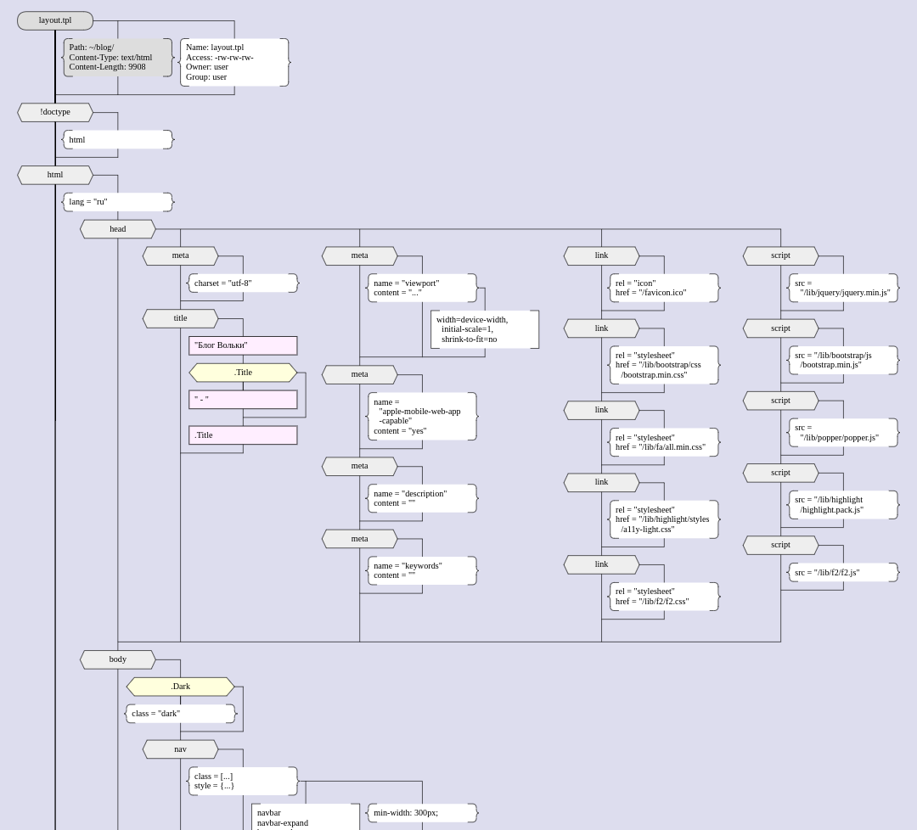The width and height of the screenshot is (917, 830).
Task: Select the yellow .Title condition node
Action: [x=243, y=373]
